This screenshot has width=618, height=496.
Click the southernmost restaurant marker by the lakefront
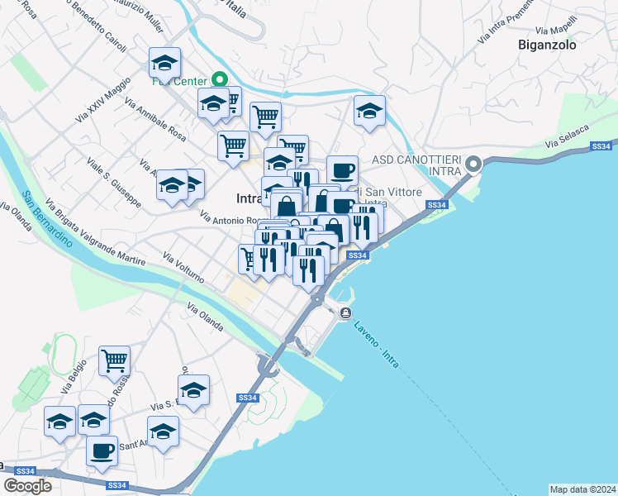tap(308, 273)
